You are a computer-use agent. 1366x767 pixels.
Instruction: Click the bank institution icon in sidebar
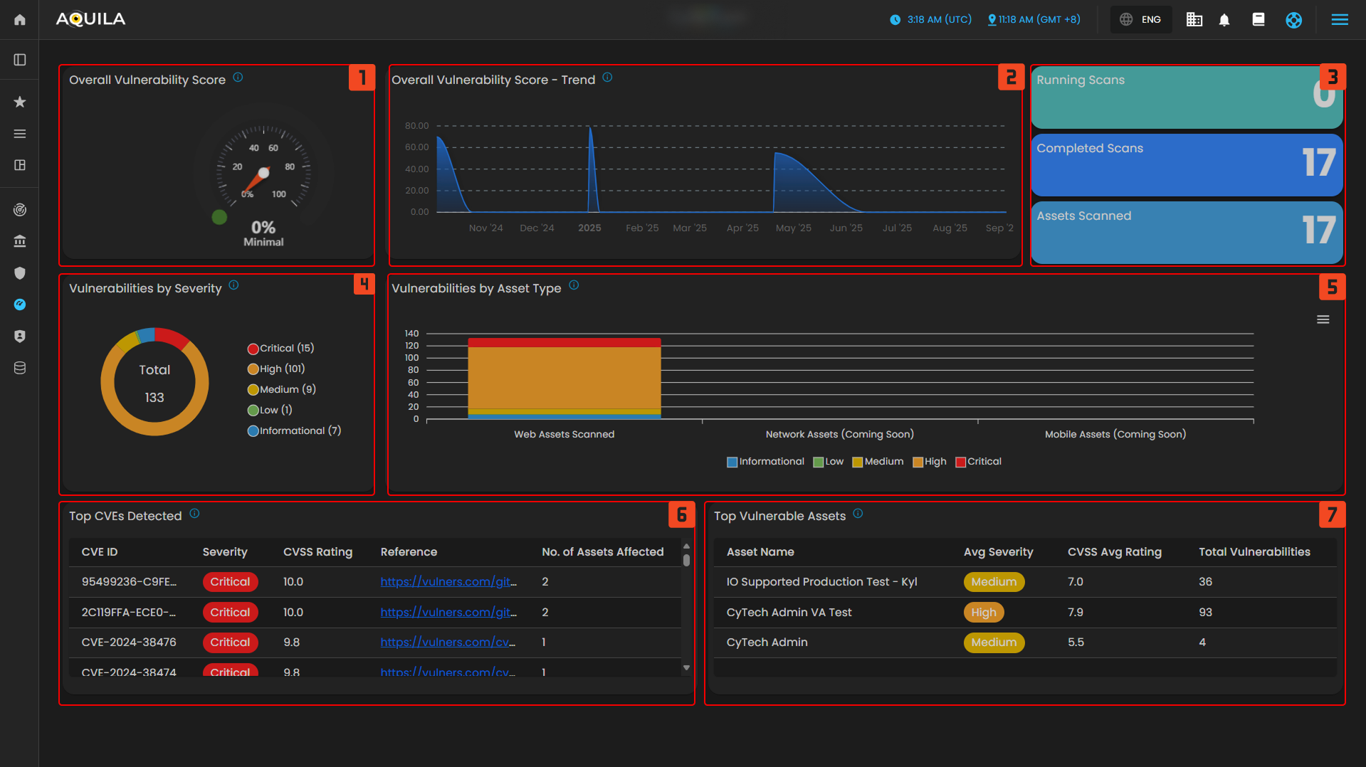[20, 241]
